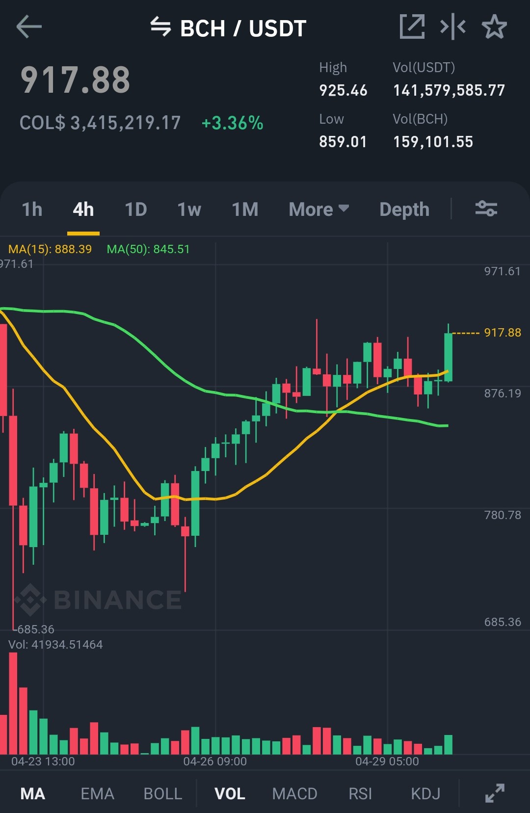
Task: Open the share chart icon
Action: click(x=412, y=26)
